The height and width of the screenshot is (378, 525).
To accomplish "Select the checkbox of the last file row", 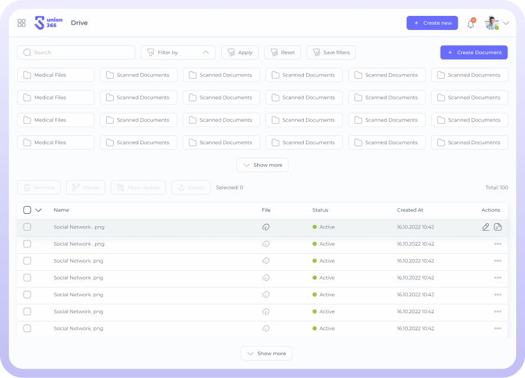I will (27, 329).
